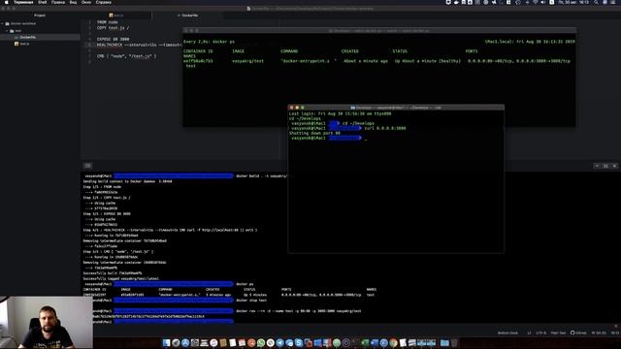
Task: Open Launchpad from the Dock
Action: [x=176, y=342]
